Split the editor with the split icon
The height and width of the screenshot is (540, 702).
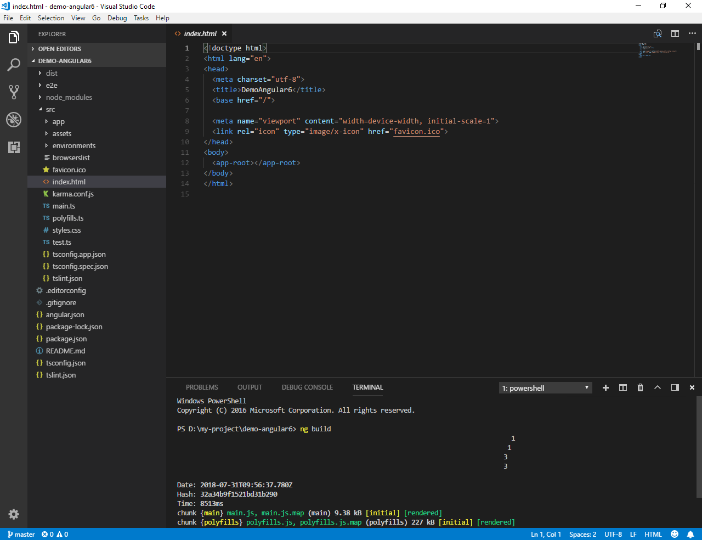point(675,33)
